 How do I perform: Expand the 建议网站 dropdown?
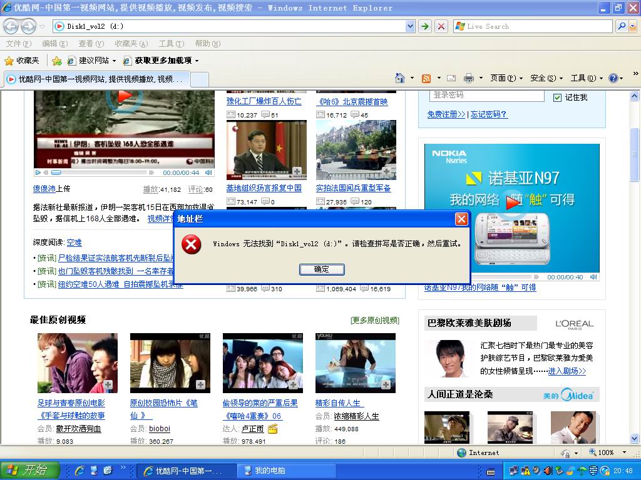[114, 61]
